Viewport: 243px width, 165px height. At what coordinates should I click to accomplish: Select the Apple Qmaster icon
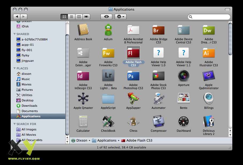pyautogui.click(x=83, y=98)
